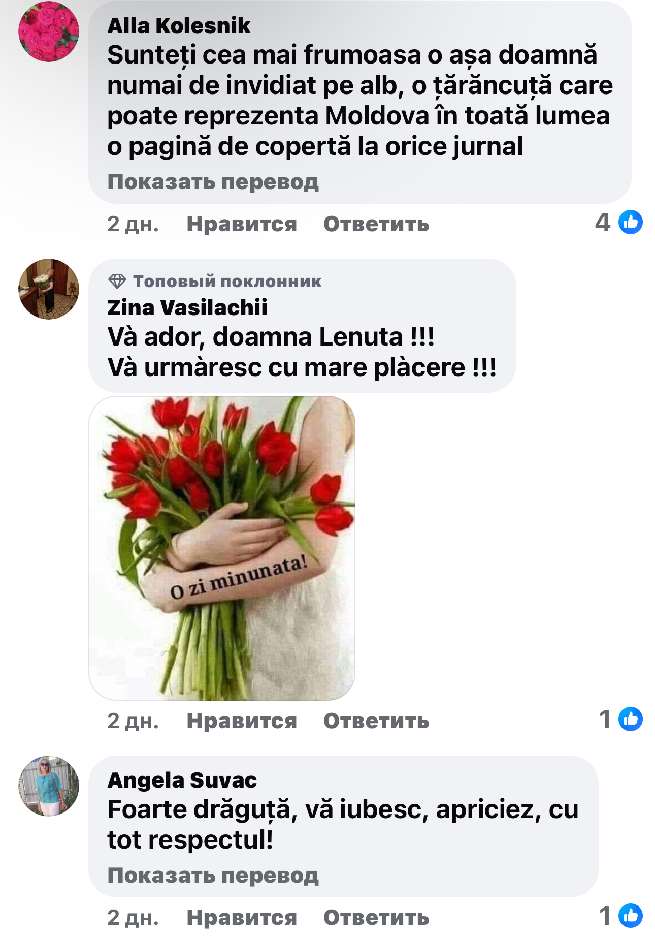Screen dimensions: 655x938
Task: View like reaction on Angela Suvac's comment
Action: point(620,916)
